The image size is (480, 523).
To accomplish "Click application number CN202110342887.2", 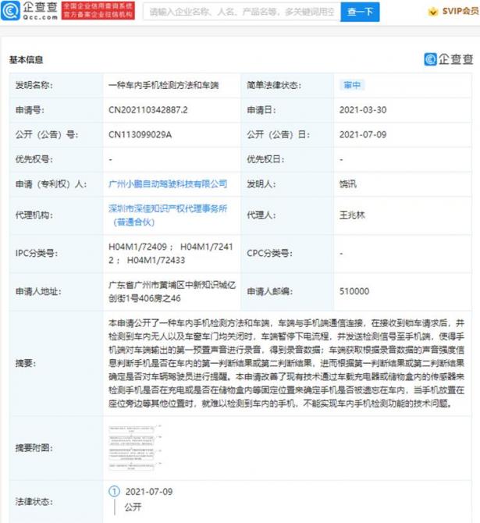I will 148,110.
